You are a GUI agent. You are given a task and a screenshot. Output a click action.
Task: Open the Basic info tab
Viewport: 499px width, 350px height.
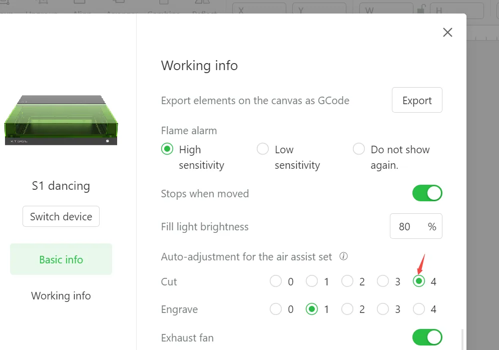coord(61,259)
